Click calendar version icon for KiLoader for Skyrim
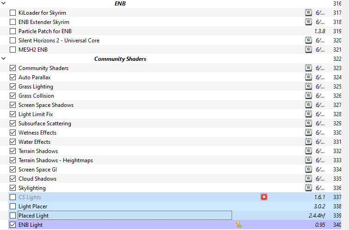The width and height of the screenshot is (349, 230). 308,12
